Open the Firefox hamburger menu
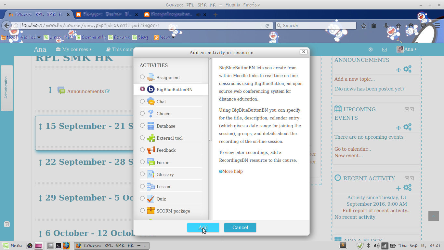The image size is (444, 250). [x=437, y=26]
